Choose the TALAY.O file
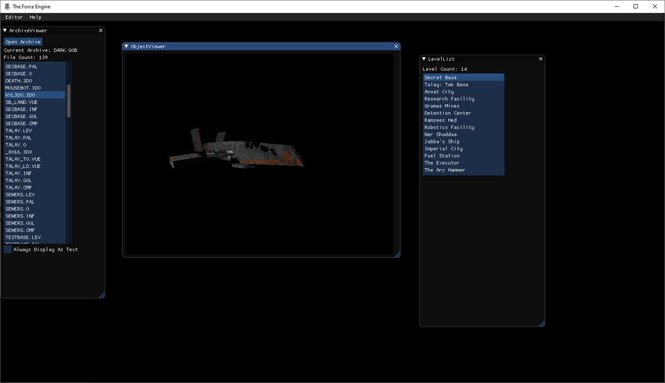Viewport: 665px width, 383px height. tap(35, 145)
